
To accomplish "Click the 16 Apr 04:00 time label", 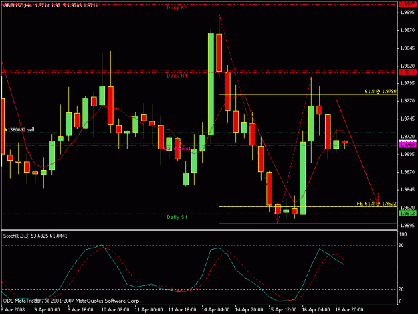I will (x=316, y=310).
